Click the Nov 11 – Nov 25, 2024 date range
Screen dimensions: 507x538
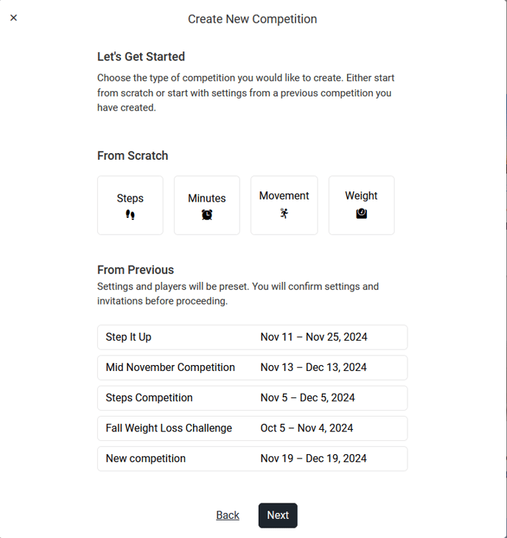pyautogui.click(x=314, y=337)
